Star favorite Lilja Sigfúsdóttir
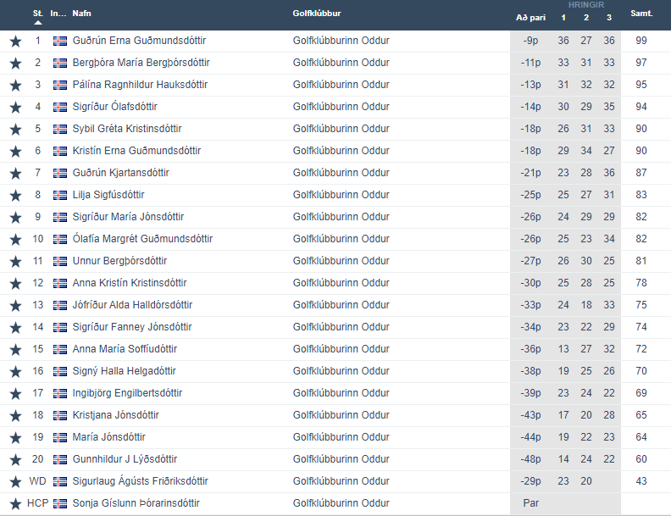 click(16, 196)
